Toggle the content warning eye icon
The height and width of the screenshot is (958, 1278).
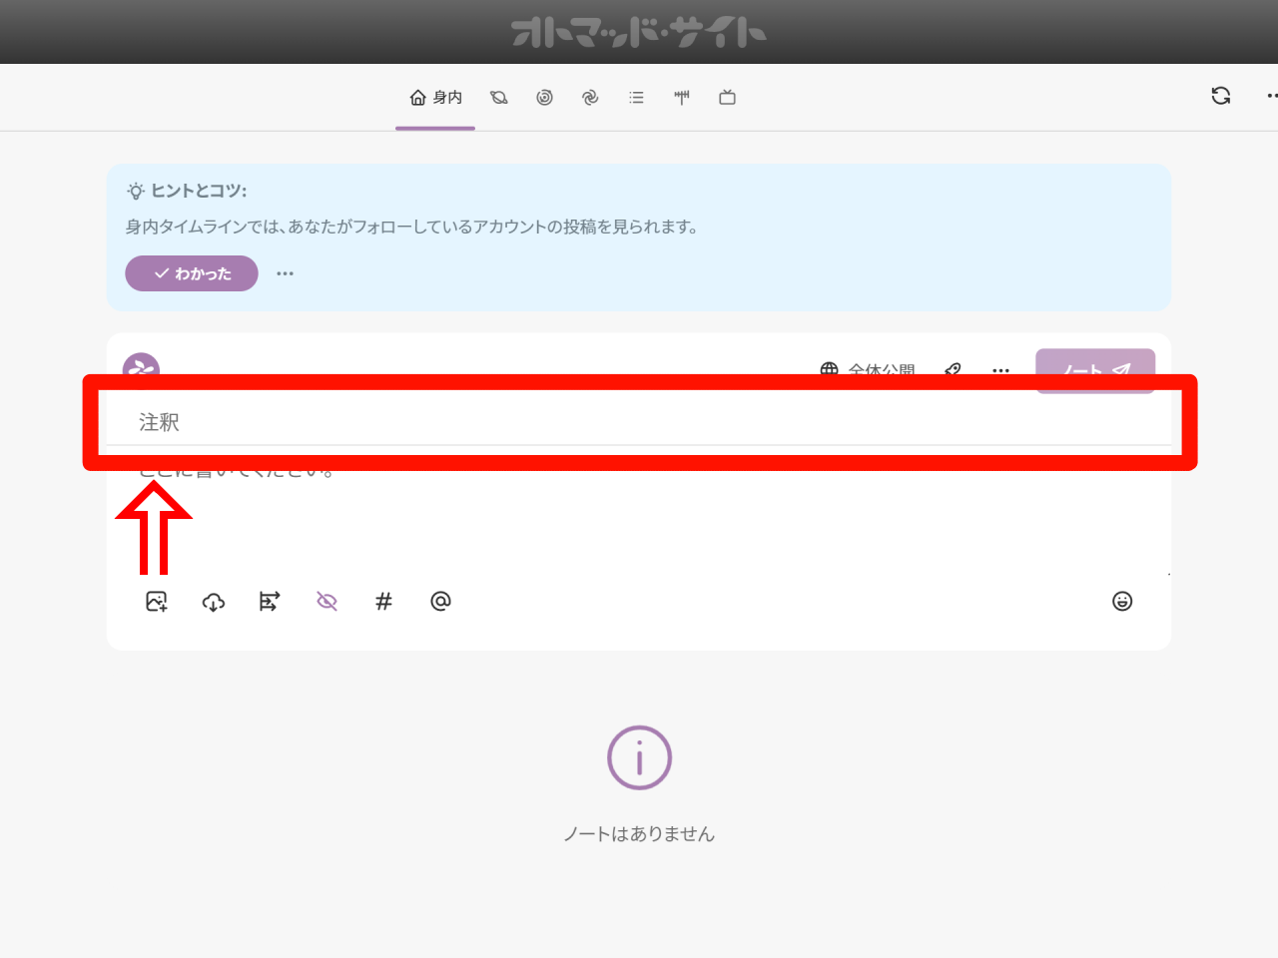tap(326, 602)
